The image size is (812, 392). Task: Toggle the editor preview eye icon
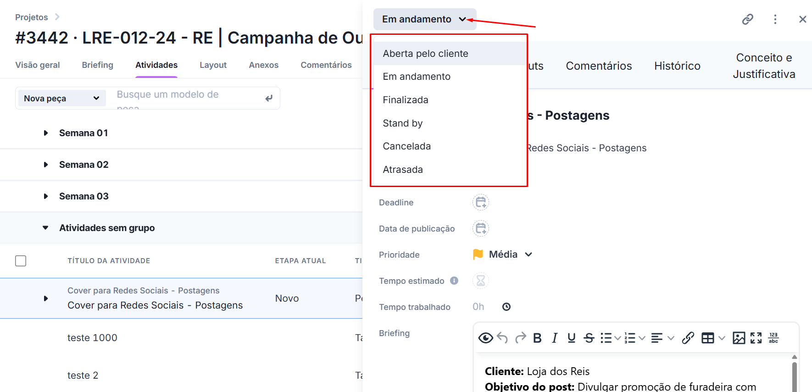(485, 338)
